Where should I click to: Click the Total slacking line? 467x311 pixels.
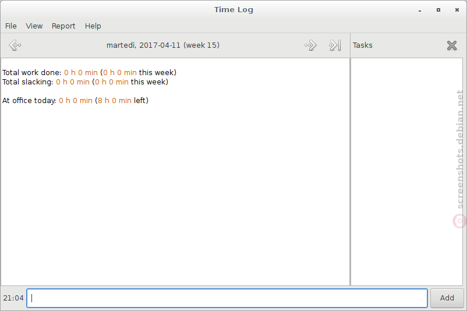click(x=85, y=82)
